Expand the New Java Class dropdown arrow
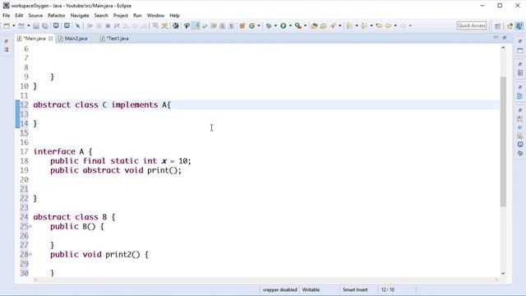526x296 pixels. [259, 25]
